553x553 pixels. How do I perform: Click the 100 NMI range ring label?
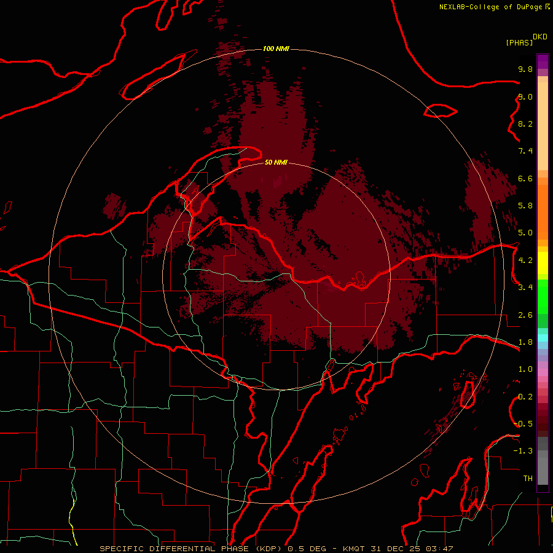tap(276, 49)
